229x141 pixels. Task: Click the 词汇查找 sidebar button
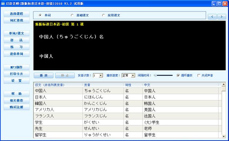[17, 20]
